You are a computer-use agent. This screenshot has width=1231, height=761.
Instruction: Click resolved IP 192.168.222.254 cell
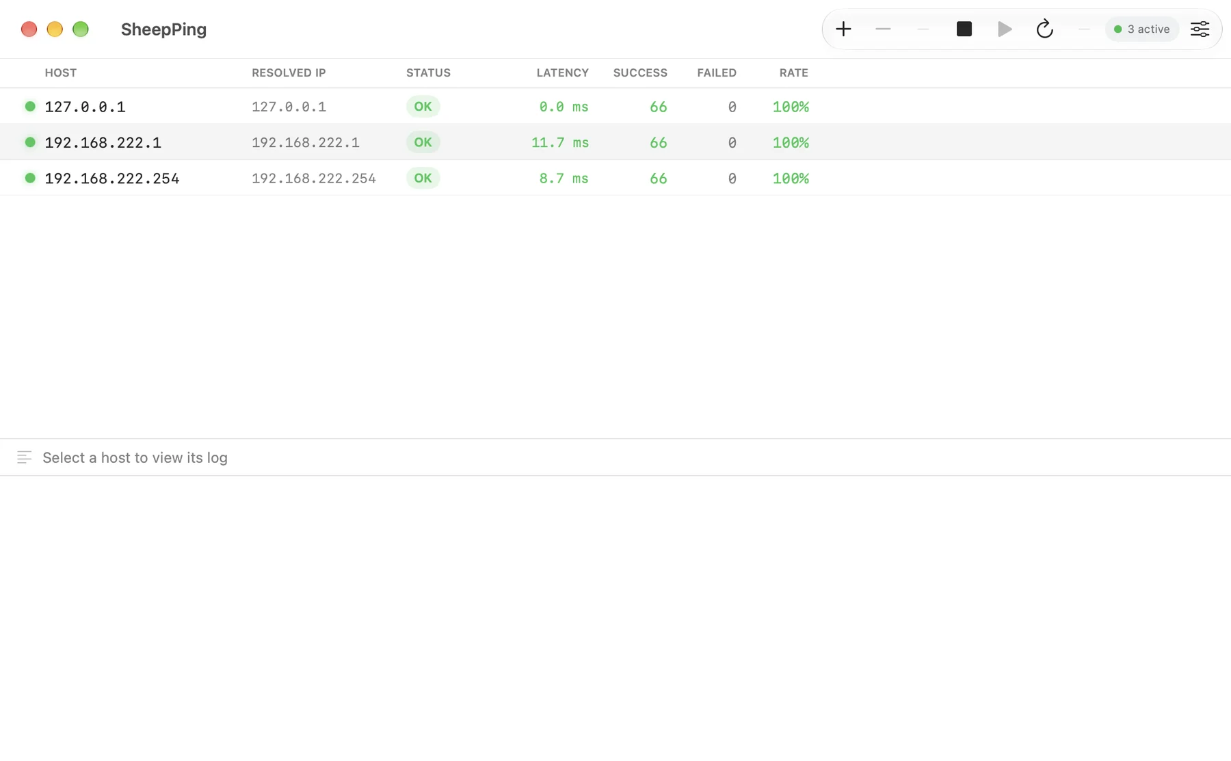pyautogui.click(x=314, y=178)
